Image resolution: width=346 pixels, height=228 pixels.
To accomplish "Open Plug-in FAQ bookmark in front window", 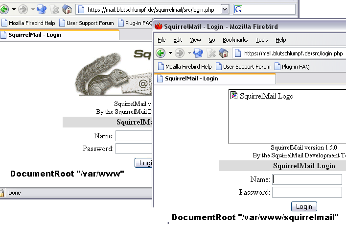I will click(x=292, y=66).
